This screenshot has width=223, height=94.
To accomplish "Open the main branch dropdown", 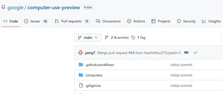I will coord(88,37).
